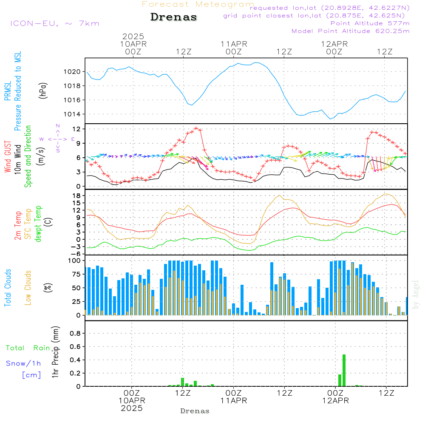Click the '(m/s)' unit label
Screen dimensions: 425x425
tap(41, 156)
